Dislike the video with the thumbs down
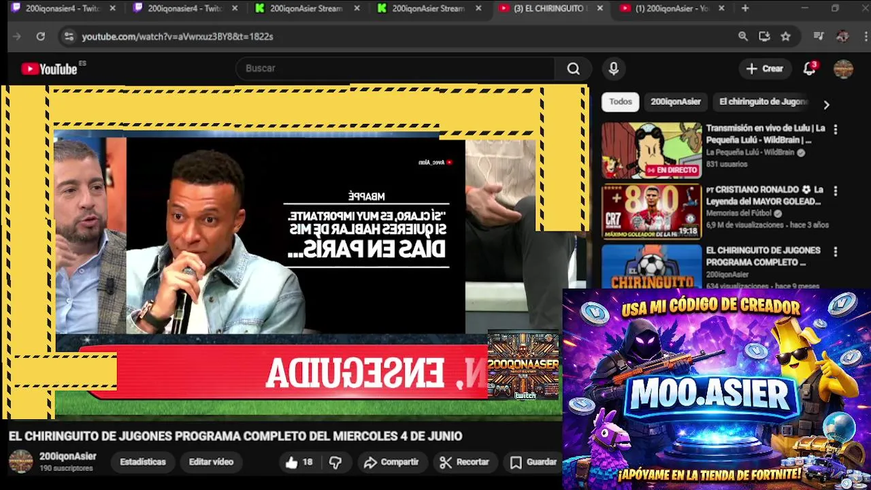Viewport: 871px width, 490px height. point(335,462)
